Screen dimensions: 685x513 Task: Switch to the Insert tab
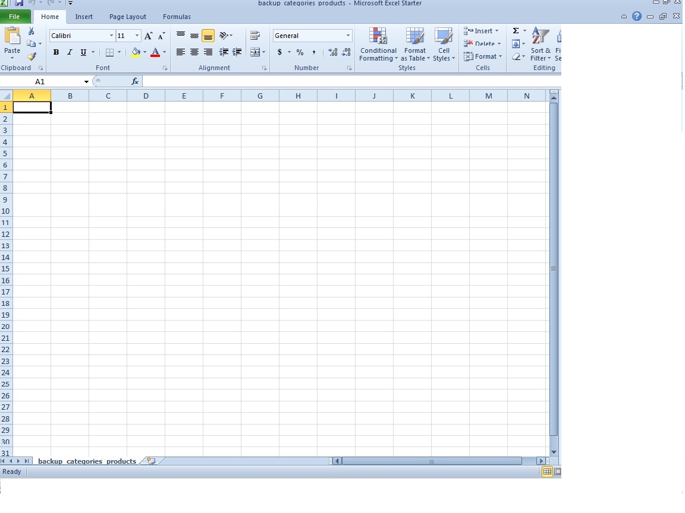coord(84,17)
